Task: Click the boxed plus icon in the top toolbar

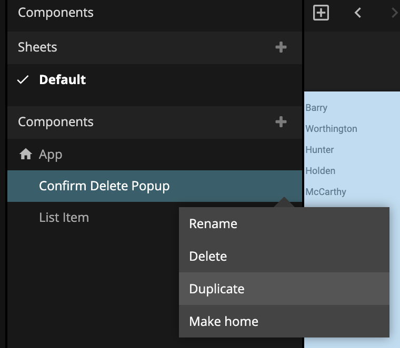Action: (321, 13)
